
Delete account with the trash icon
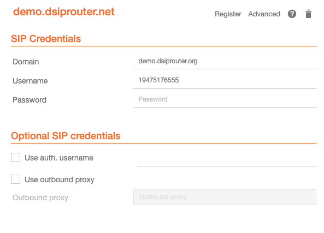tap(308, 14)
